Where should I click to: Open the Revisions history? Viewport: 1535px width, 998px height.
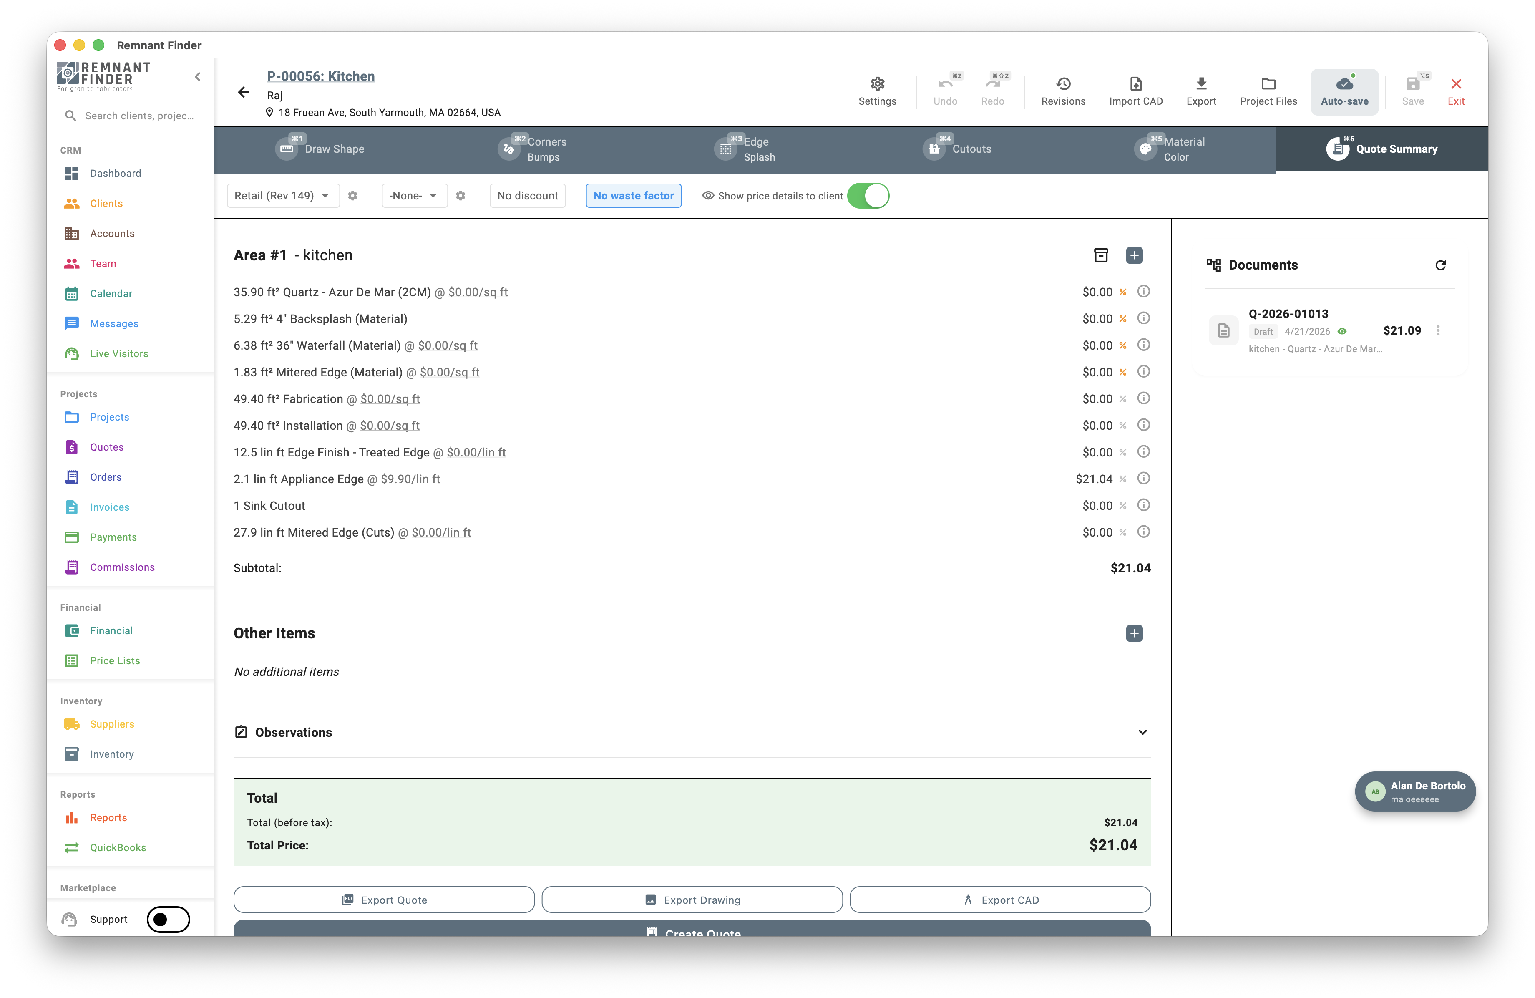coord(1063,90)
